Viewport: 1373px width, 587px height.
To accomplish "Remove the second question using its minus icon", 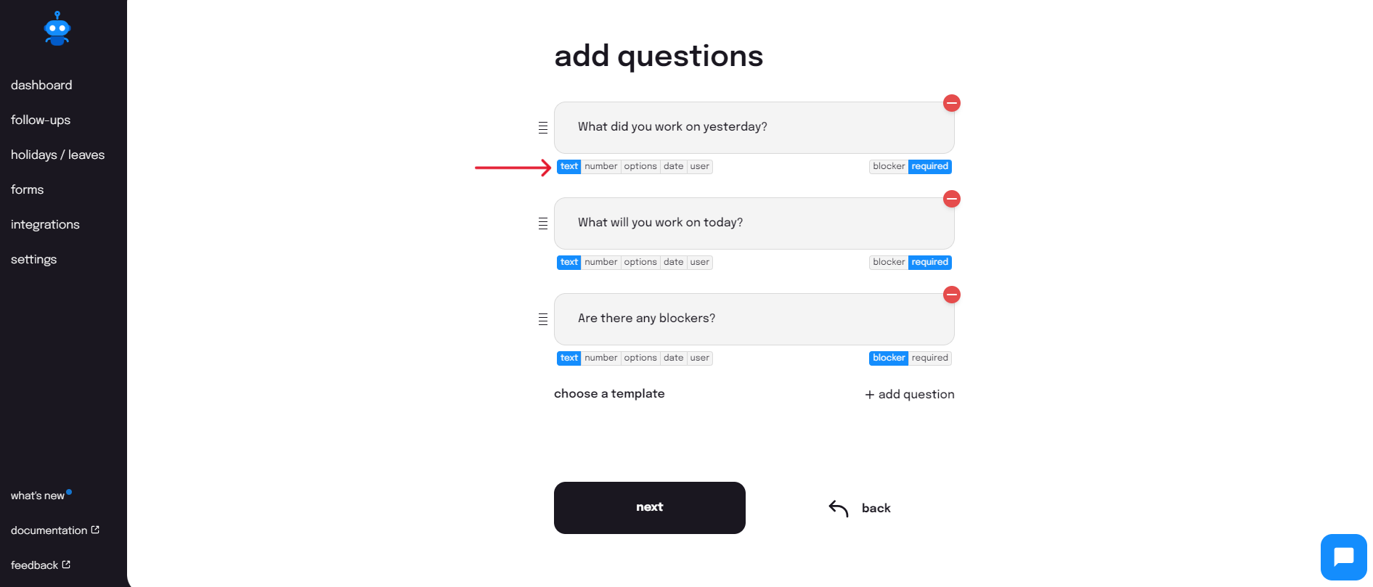I will click(952, 199).
